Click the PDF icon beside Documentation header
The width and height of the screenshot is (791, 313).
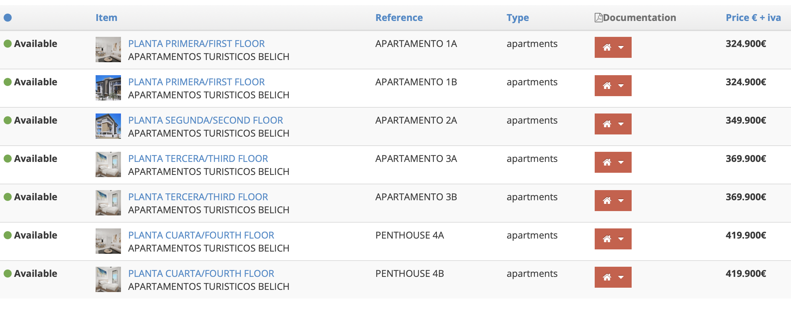[598, 18]
